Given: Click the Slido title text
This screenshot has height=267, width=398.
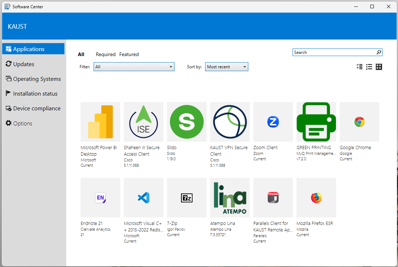Looking at the screenshot, I should click(x=172, y=148).
